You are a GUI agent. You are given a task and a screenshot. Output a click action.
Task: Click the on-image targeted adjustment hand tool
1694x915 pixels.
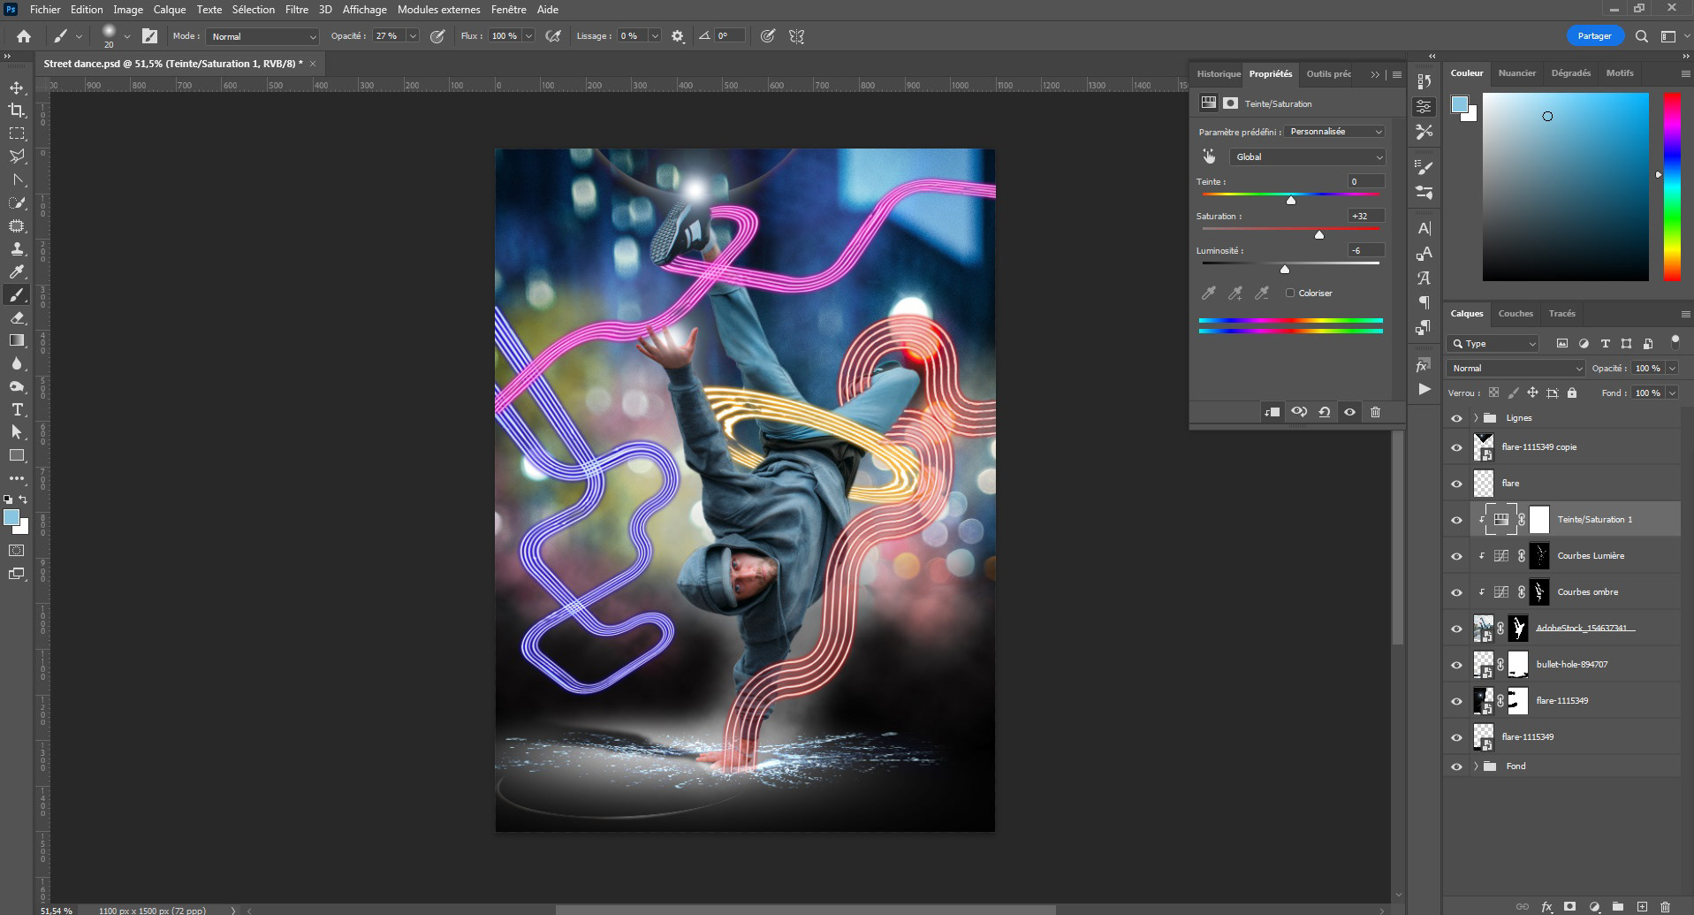[1208, 156]
